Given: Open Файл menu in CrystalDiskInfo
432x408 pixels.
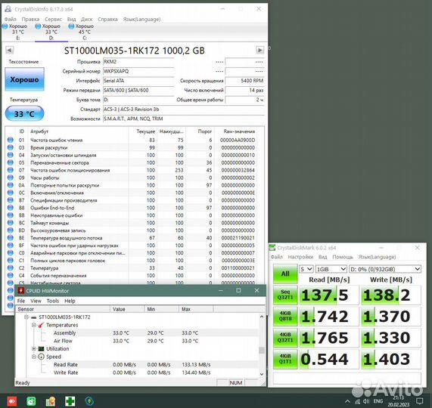Looking at the screenshot, I should click(10, 19).
